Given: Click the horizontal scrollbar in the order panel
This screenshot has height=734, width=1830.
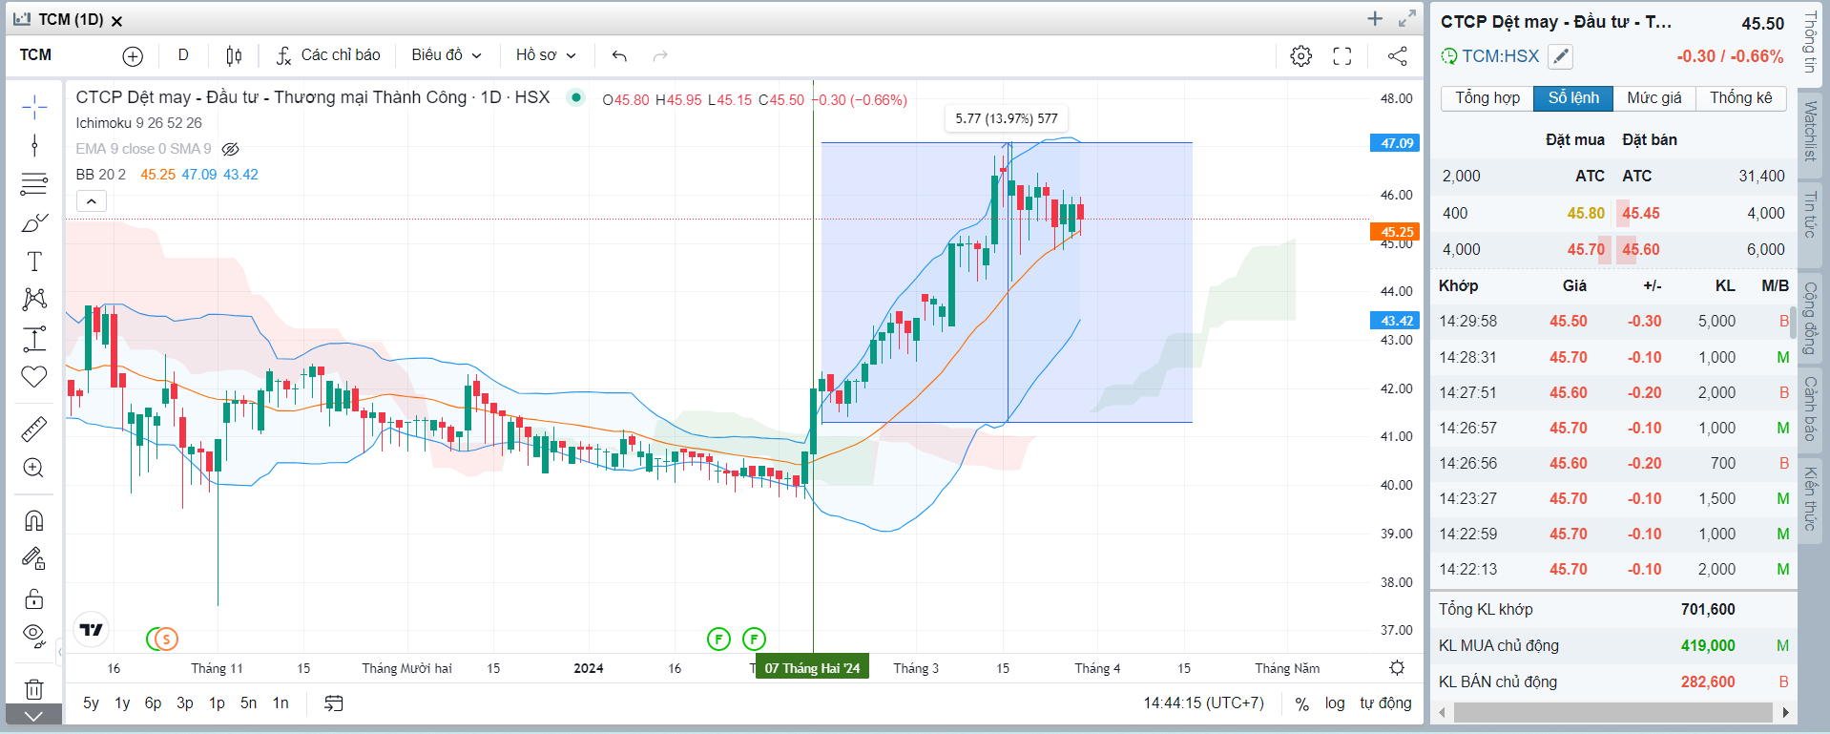Looking at the screenshot, I should point(1612,712).
